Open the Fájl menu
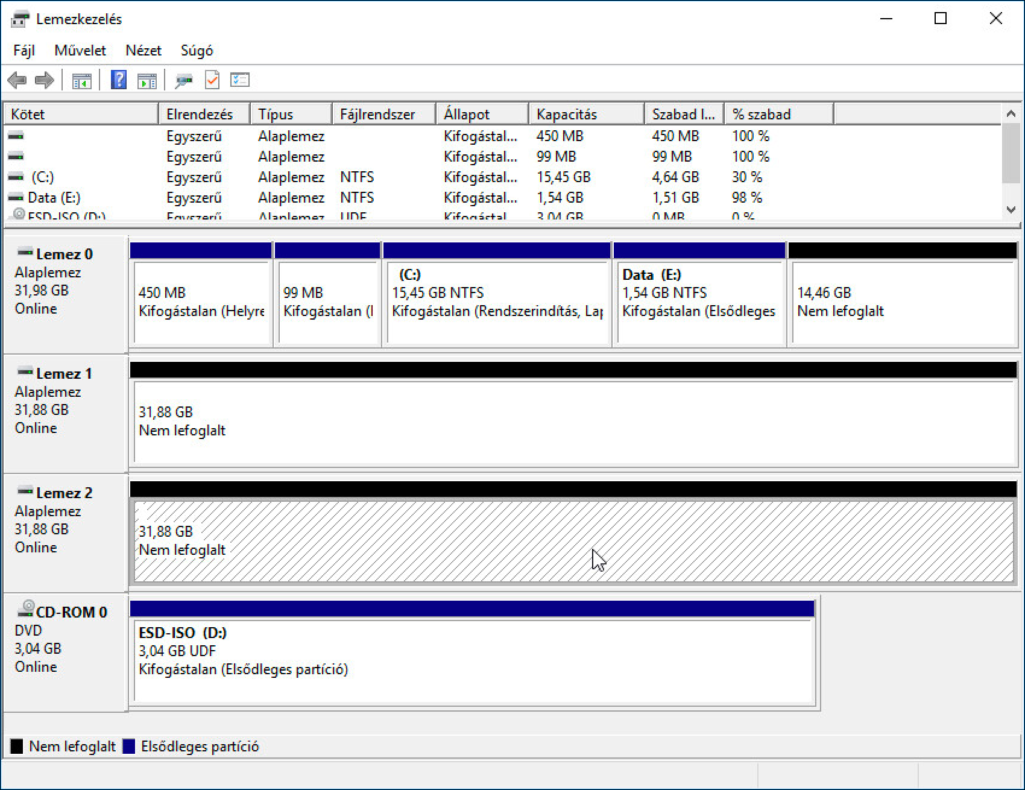Screen dimensions: 1025x790 24,51
